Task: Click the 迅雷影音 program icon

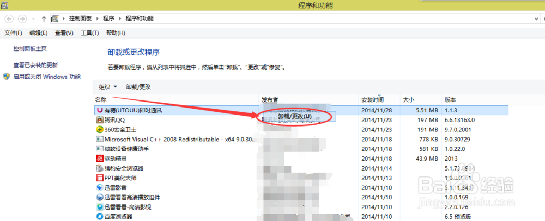Action: click(100, 188)
